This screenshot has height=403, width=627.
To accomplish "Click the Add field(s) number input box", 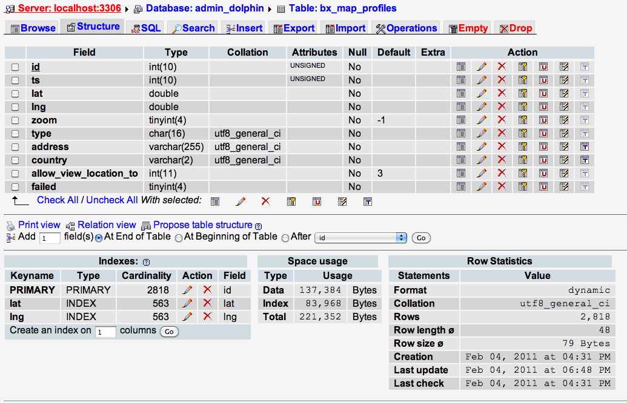I will tap(50, 238).
